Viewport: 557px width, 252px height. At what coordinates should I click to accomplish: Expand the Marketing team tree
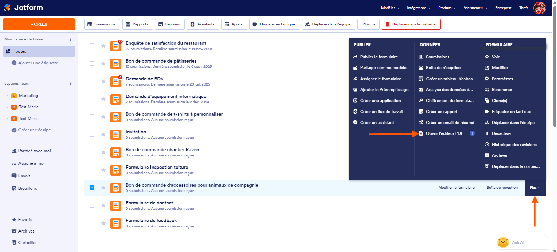tap(7, 96)
